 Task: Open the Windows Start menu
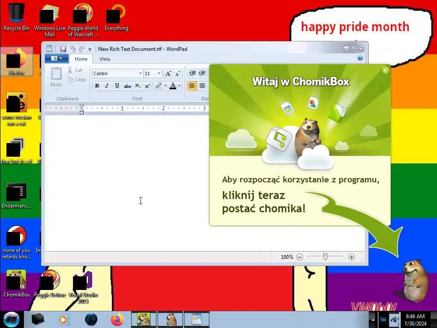pos(11,319)
